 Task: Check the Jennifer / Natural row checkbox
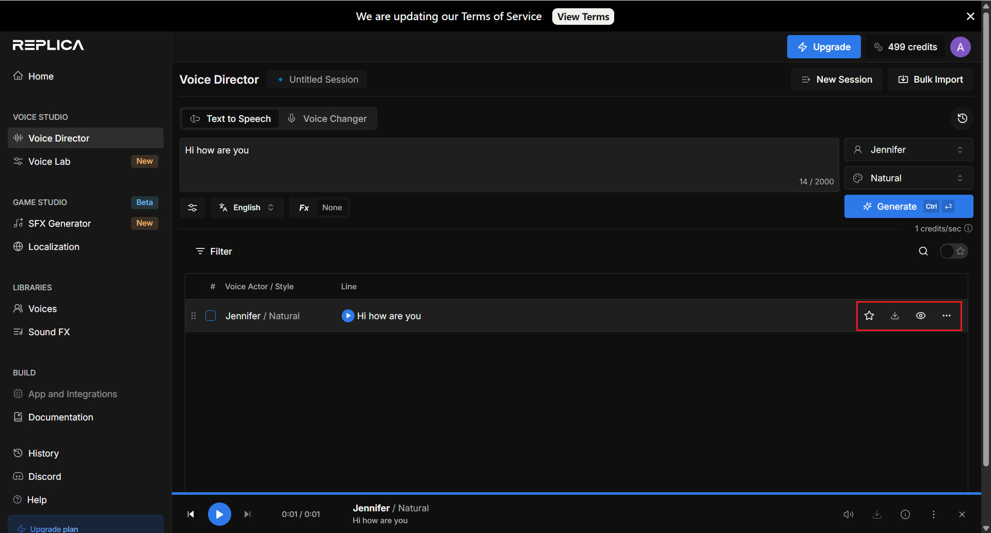pos(211,316)
